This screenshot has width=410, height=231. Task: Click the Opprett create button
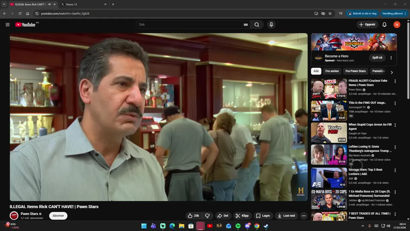point(367,25)
